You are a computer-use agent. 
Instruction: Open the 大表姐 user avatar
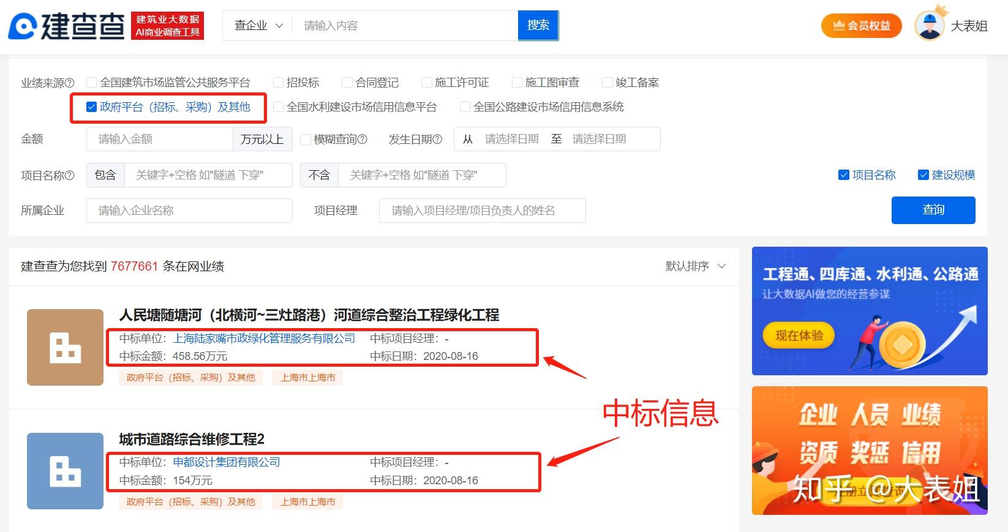click(929, 26)
